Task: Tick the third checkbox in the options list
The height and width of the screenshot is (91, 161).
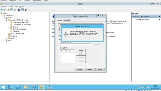Action: (x=60, y=31)
